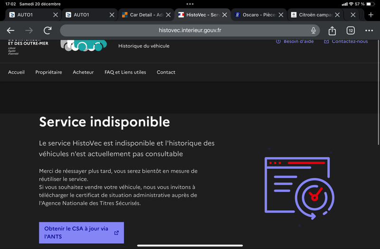380x249 pixels.
Task: Close the Car Detail tab
Action: point(168,15)
